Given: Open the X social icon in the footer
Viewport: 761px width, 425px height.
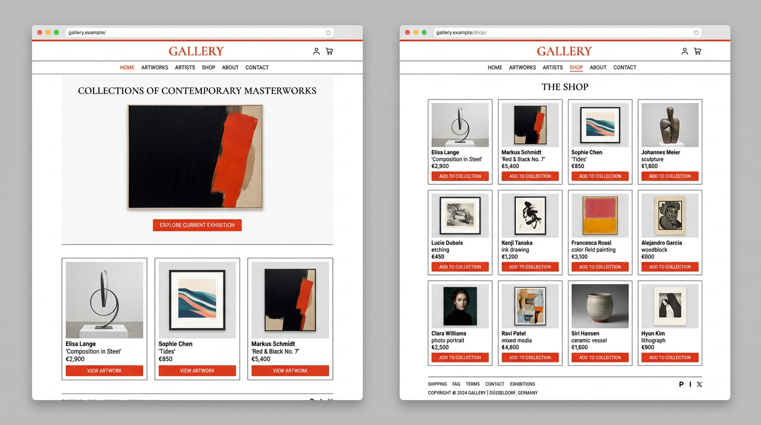Looking at the screenshot, I should click(700, 384).
